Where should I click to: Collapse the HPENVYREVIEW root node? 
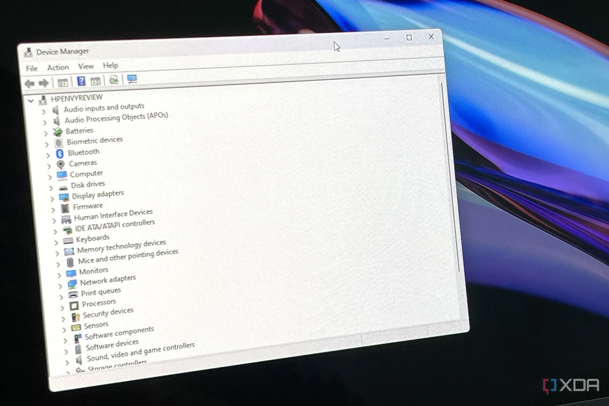(x=31, y=101)
